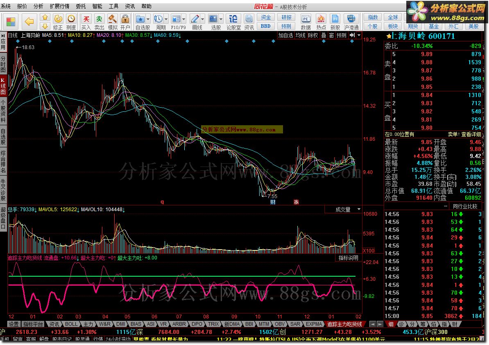
Task: Open the 智能 menu
Action: [97, 6]
